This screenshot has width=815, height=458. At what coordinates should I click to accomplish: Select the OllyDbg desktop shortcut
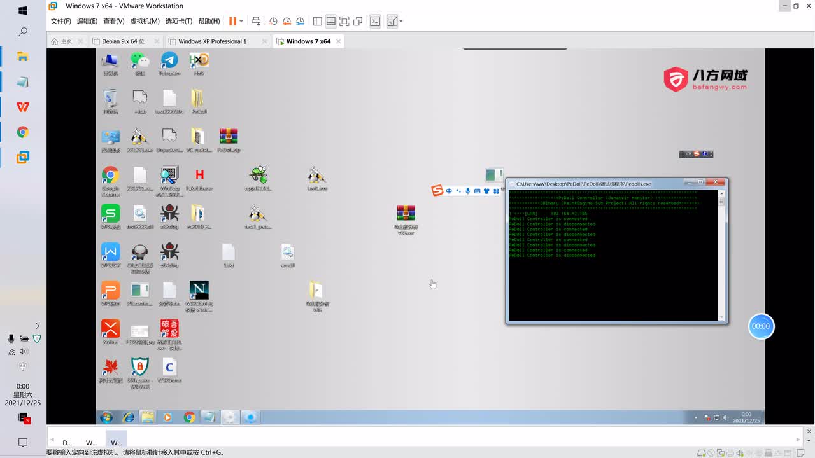[139, 258]
